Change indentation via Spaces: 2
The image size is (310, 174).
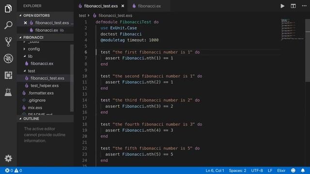237,171
